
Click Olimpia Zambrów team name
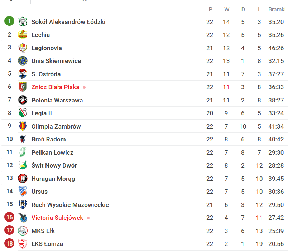coord(56,126)
